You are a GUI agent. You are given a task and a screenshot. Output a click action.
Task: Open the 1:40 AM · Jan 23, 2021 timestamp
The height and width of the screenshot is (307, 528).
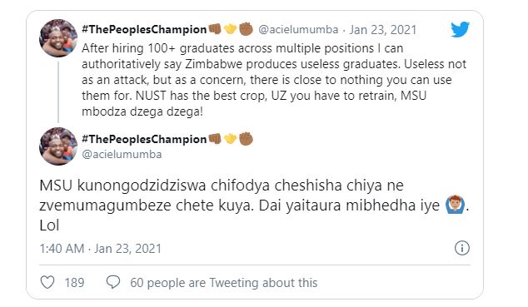(x=100, y=249)
